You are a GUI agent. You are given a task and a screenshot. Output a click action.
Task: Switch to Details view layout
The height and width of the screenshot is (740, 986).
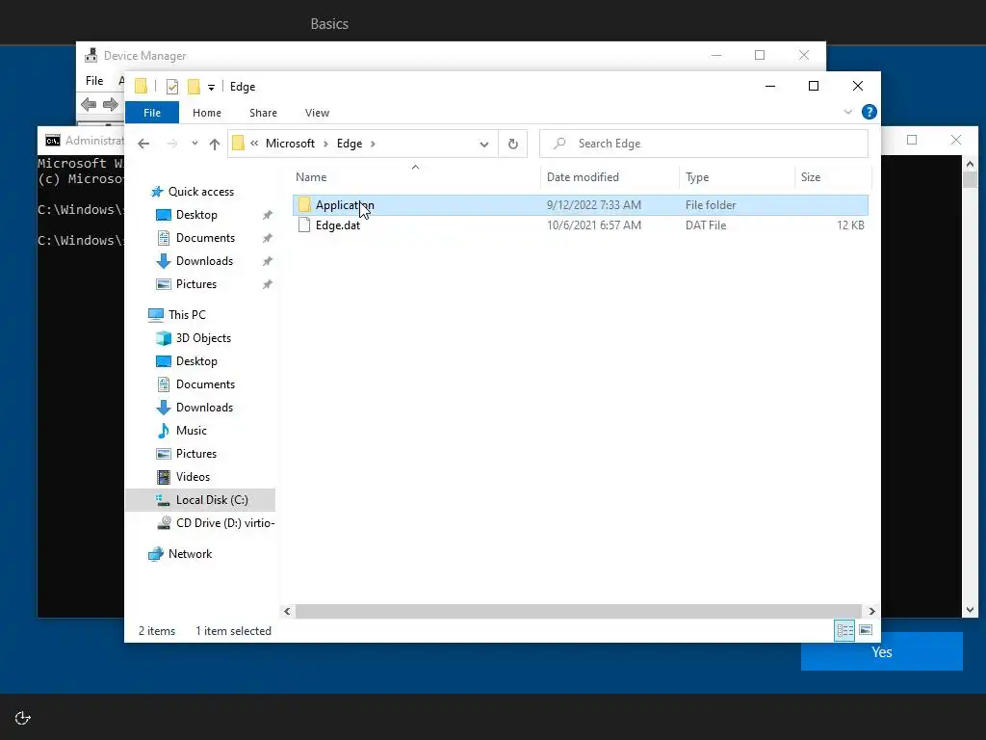tap(844, 630)
